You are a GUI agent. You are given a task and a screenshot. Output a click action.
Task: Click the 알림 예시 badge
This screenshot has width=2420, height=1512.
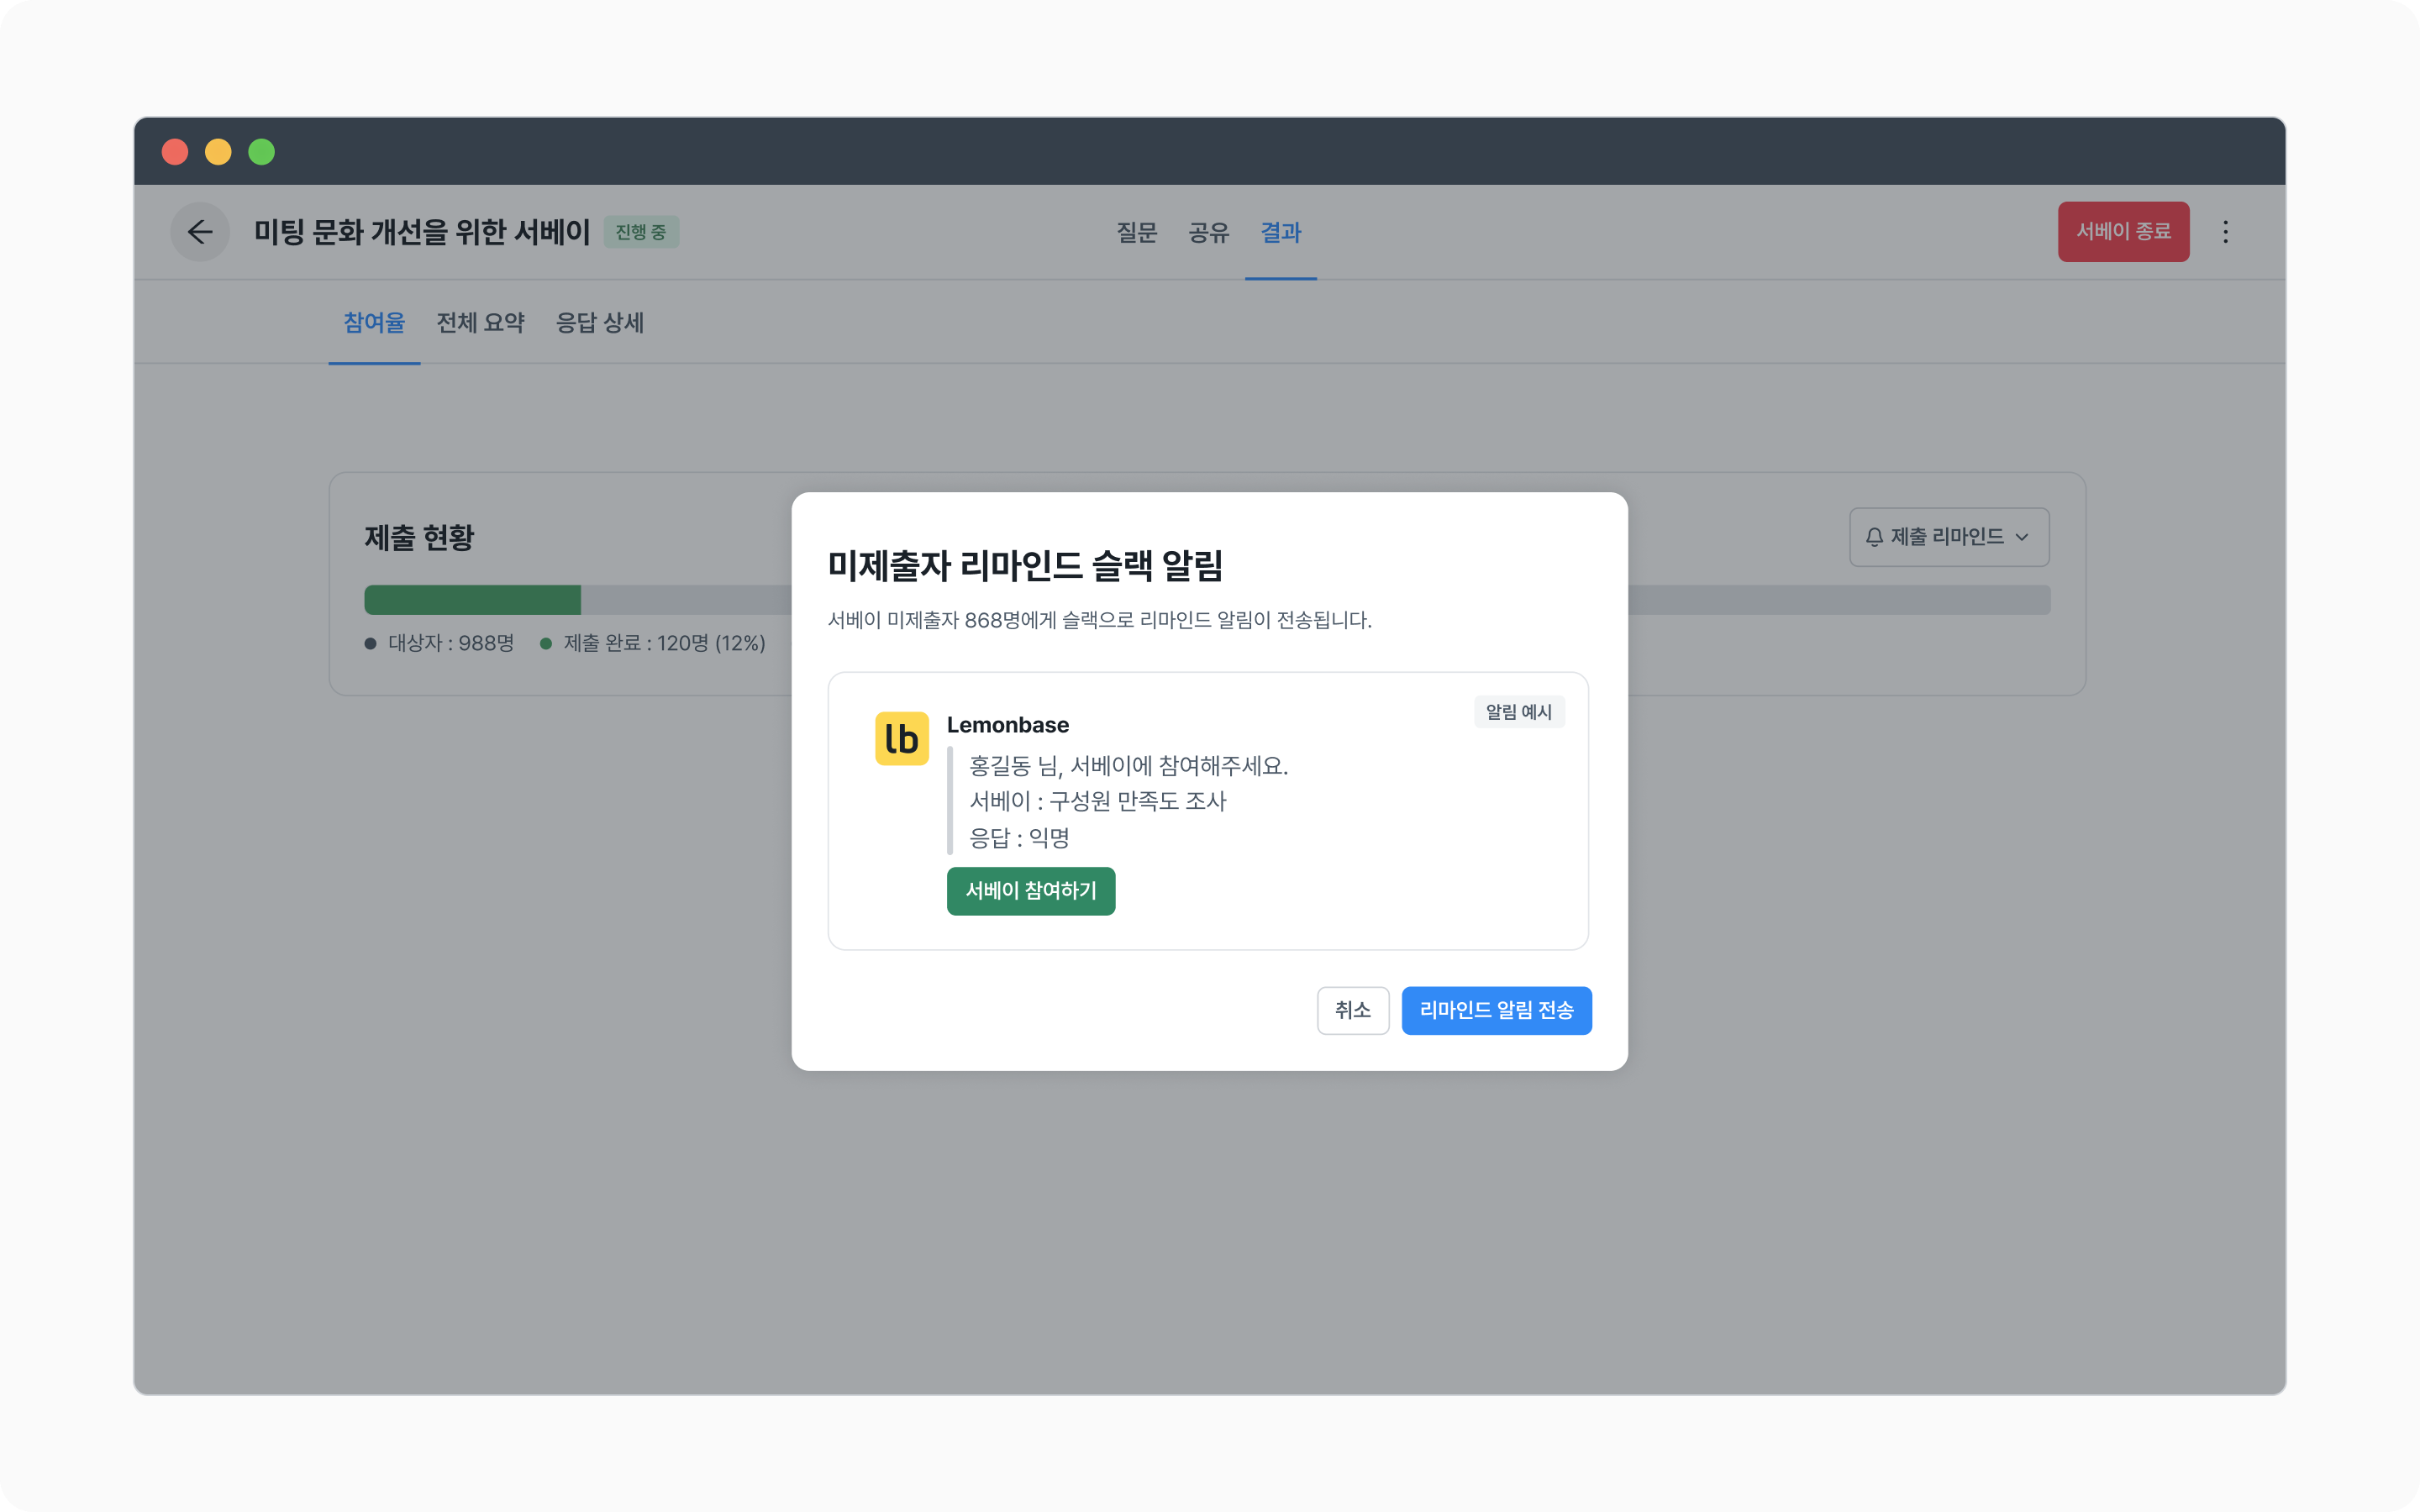[x=1518, y=712]
